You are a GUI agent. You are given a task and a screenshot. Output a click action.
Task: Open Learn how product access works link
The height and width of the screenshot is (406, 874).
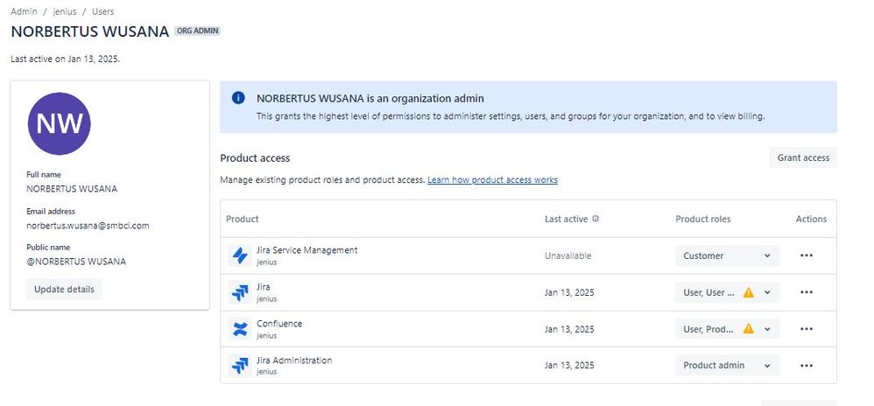tap(493, 180)
